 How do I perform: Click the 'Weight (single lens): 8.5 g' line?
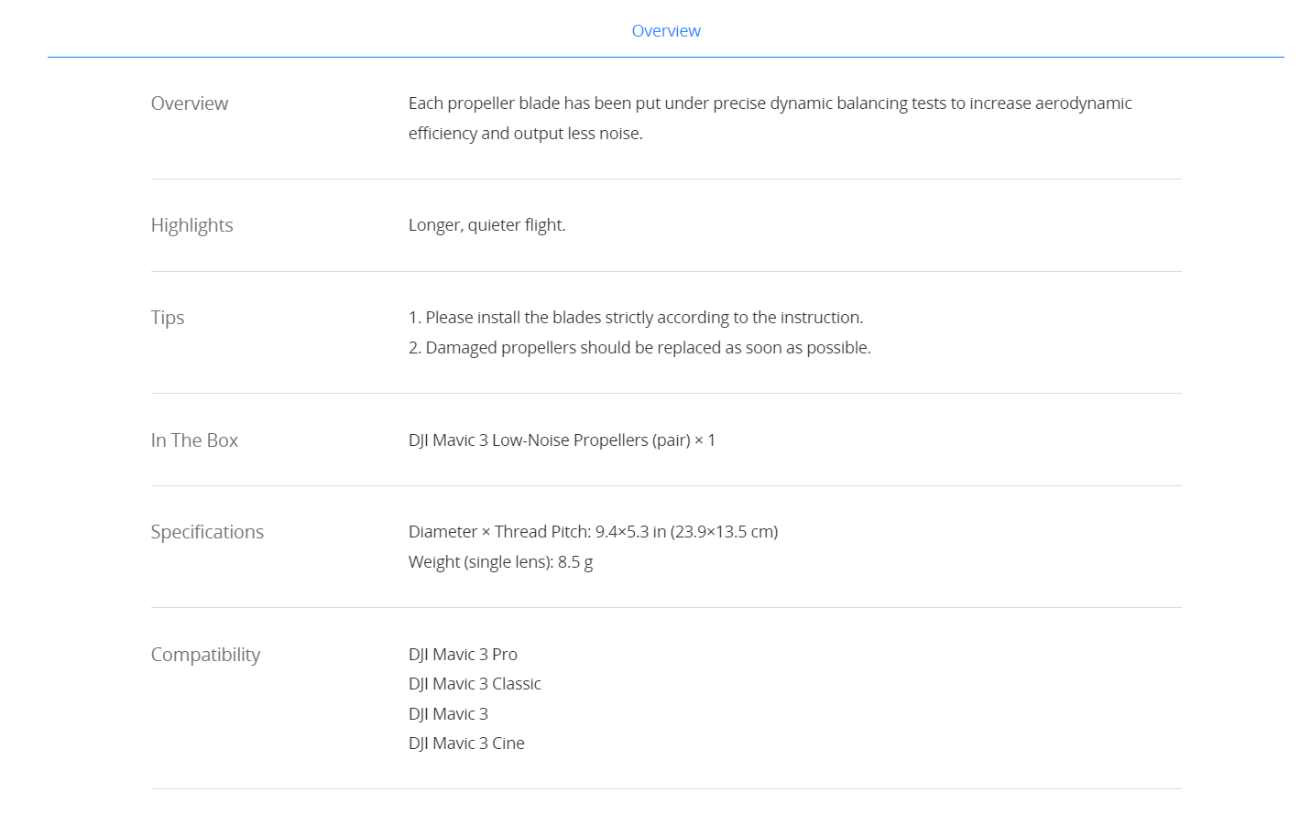(x=501, y=562)
